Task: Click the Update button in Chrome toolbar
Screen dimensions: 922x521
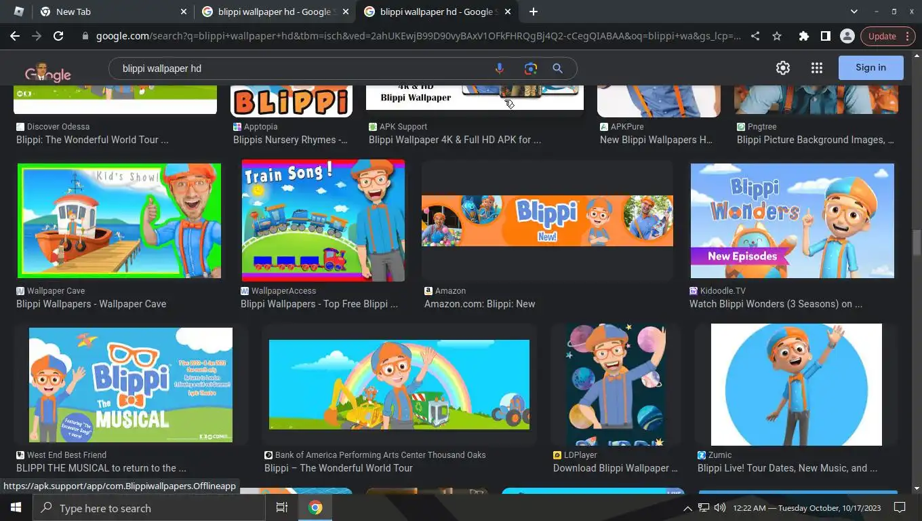Action: point(887,36)
